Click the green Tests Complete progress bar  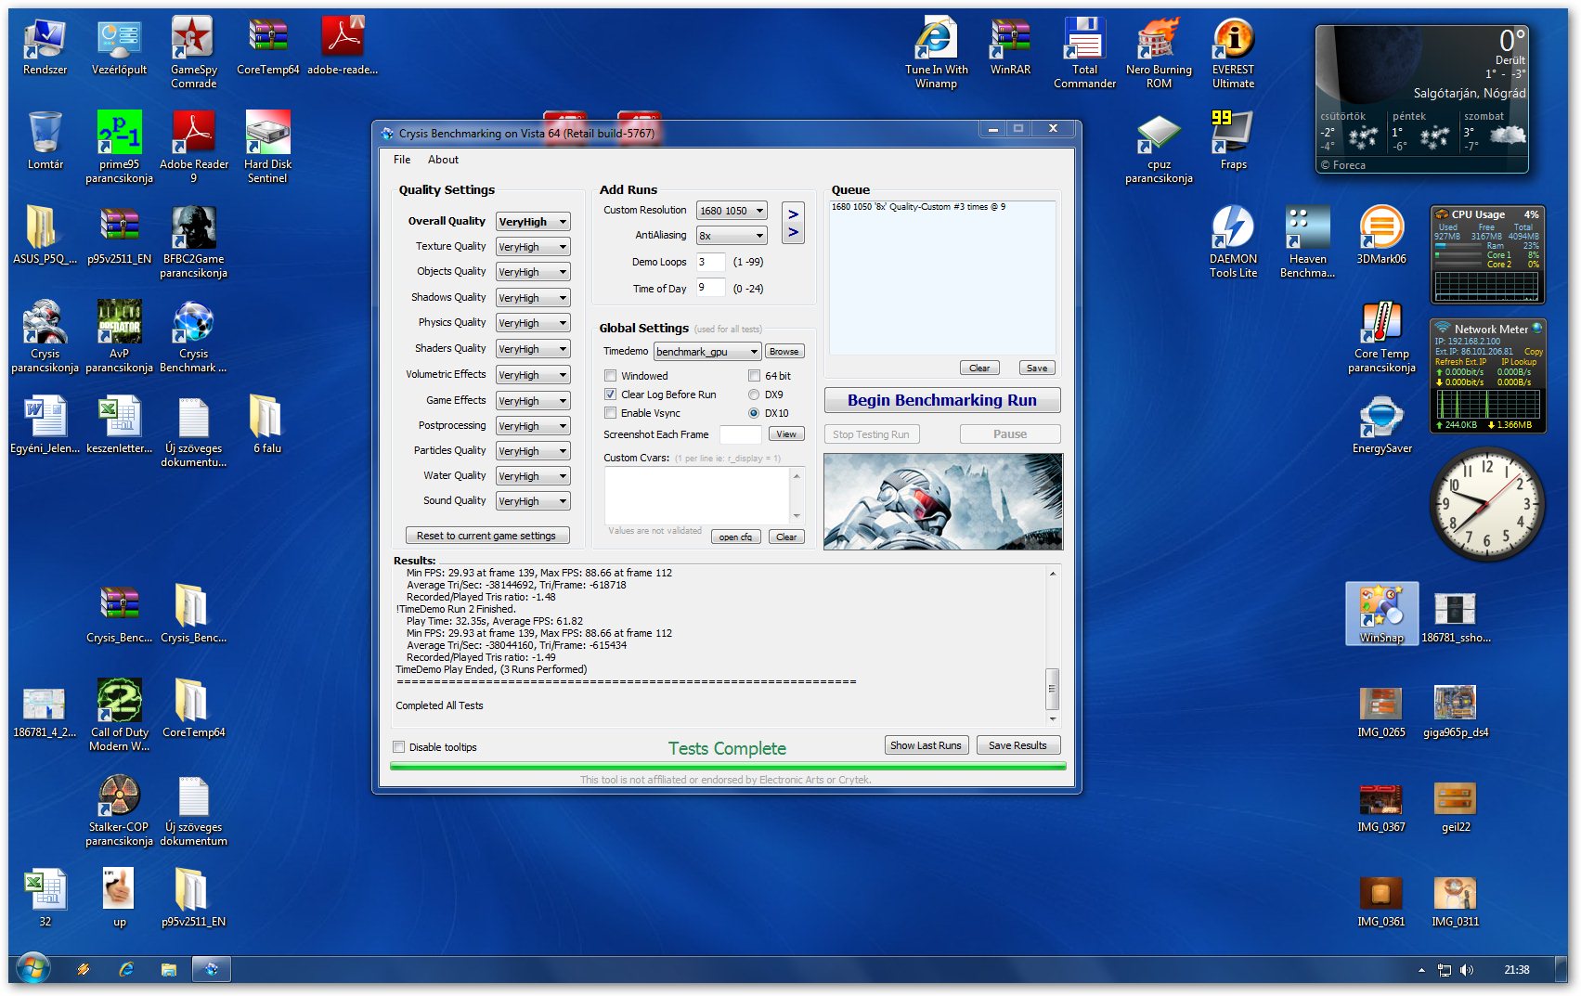click(728, 767)
